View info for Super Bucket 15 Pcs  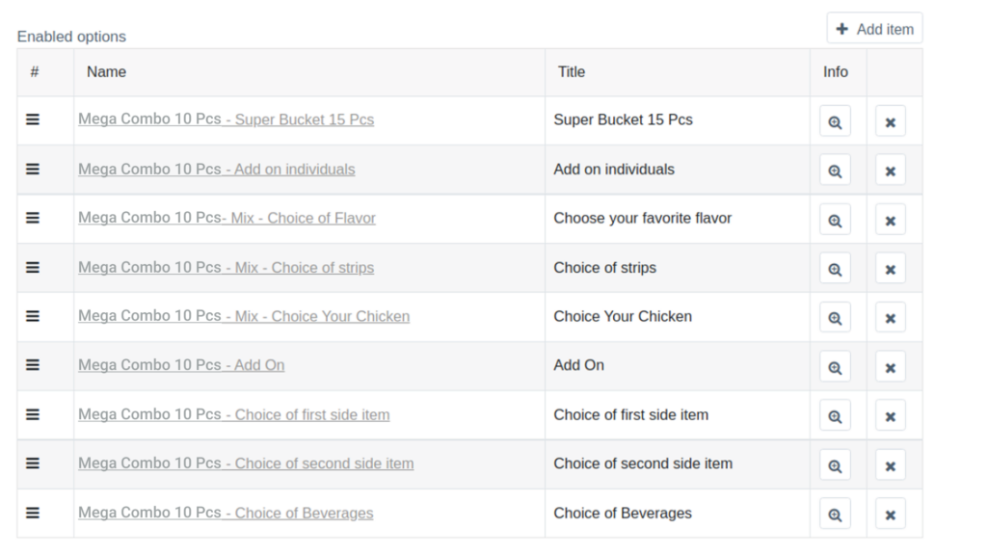pos(835,121)
